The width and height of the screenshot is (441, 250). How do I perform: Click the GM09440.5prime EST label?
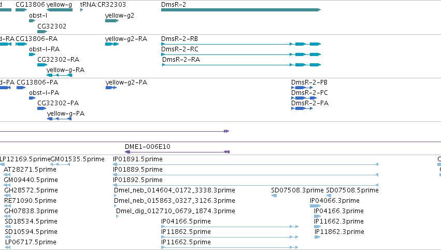pyautogui.click(x=31, y=180)
